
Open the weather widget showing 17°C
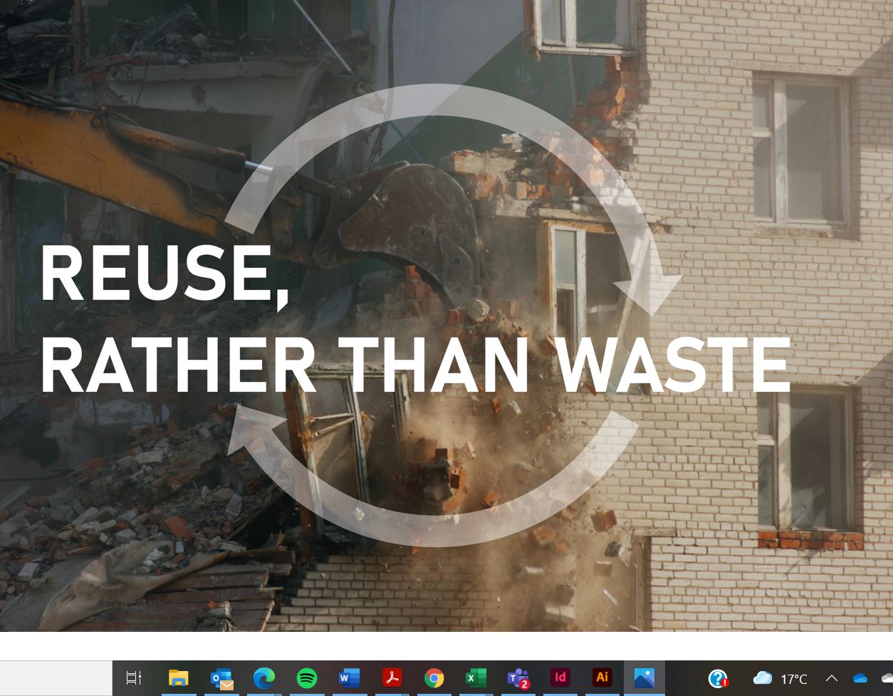tap(780, 679)
